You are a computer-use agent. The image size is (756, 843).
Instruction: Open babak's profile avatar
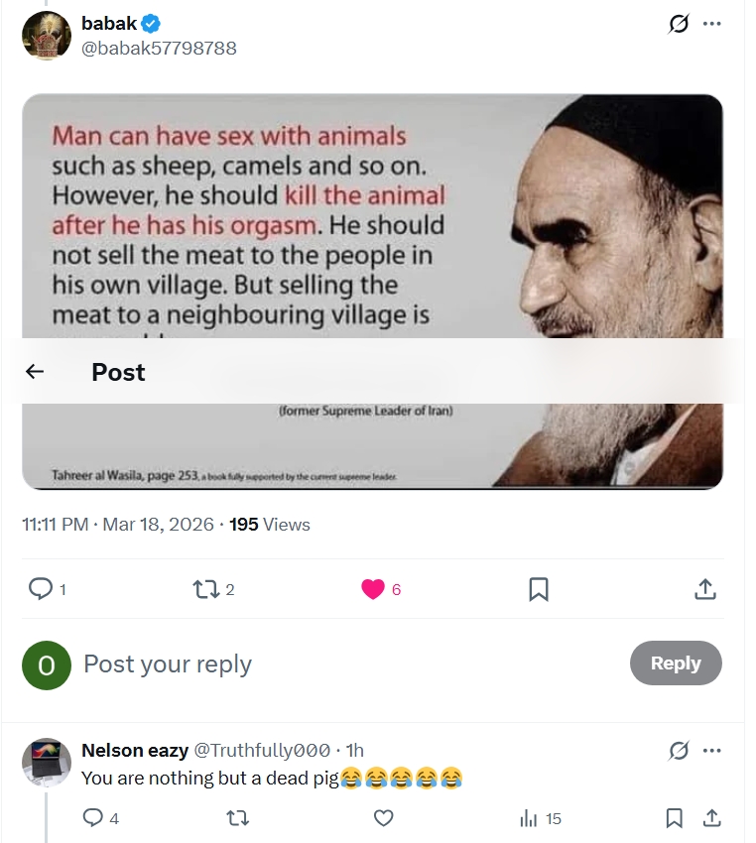[x=47, y=36]
